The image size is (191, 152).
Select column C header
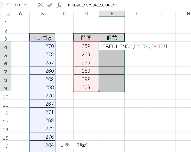(x=64, y=14)
